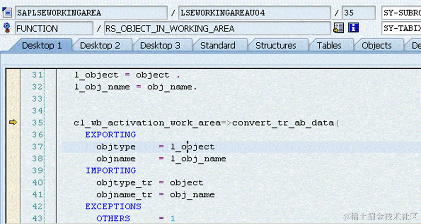Click the source document icon beside SAPLSEWORKINGAREA
The height and width of the screenshot is (224, 421).
pyautogui.click(x=7, y=13)
